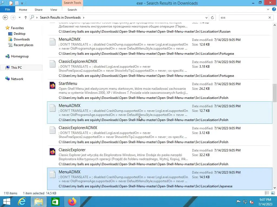This screenshot has height=207, width=277.
Task: Click the file icon of 3.12 KB ClassicExplorerADMX
Action: (x=52, y=130)
